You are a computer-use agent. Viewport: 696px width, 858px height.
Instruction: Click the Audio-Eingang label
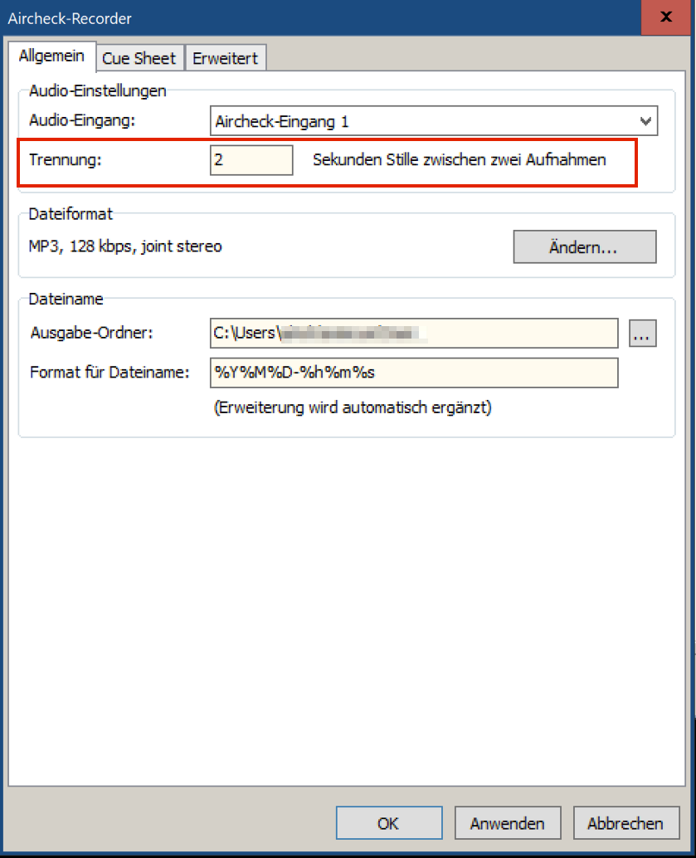[x=82, y=120]
